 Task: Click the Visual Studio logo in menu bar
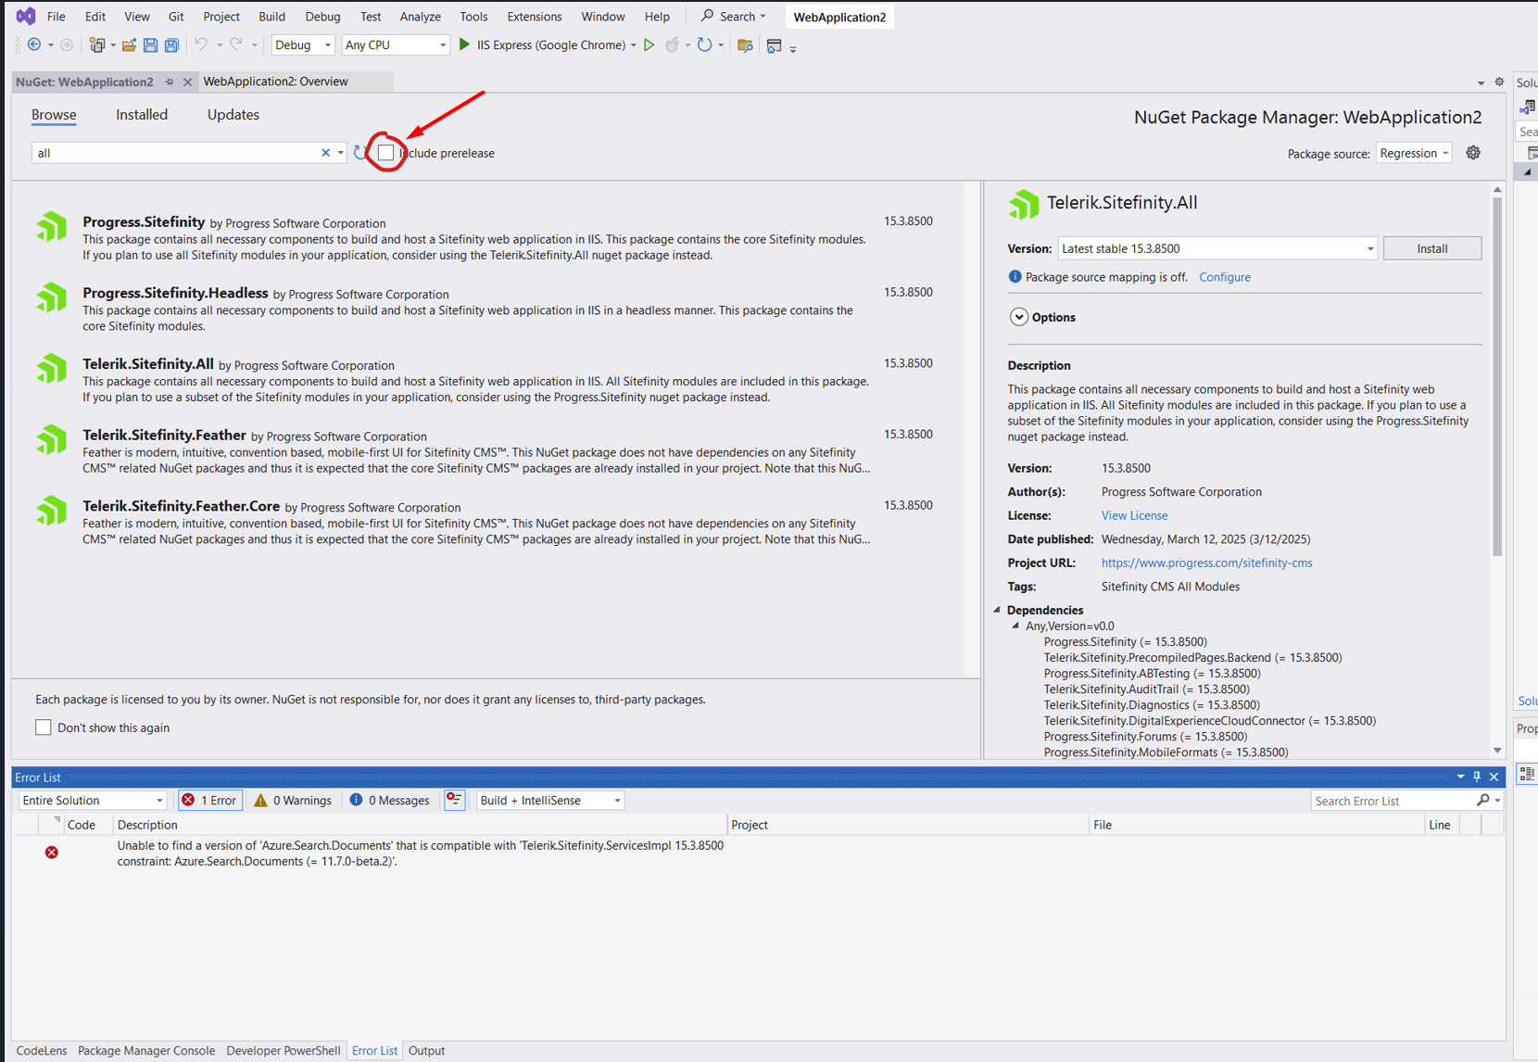[x=25, y=16]
